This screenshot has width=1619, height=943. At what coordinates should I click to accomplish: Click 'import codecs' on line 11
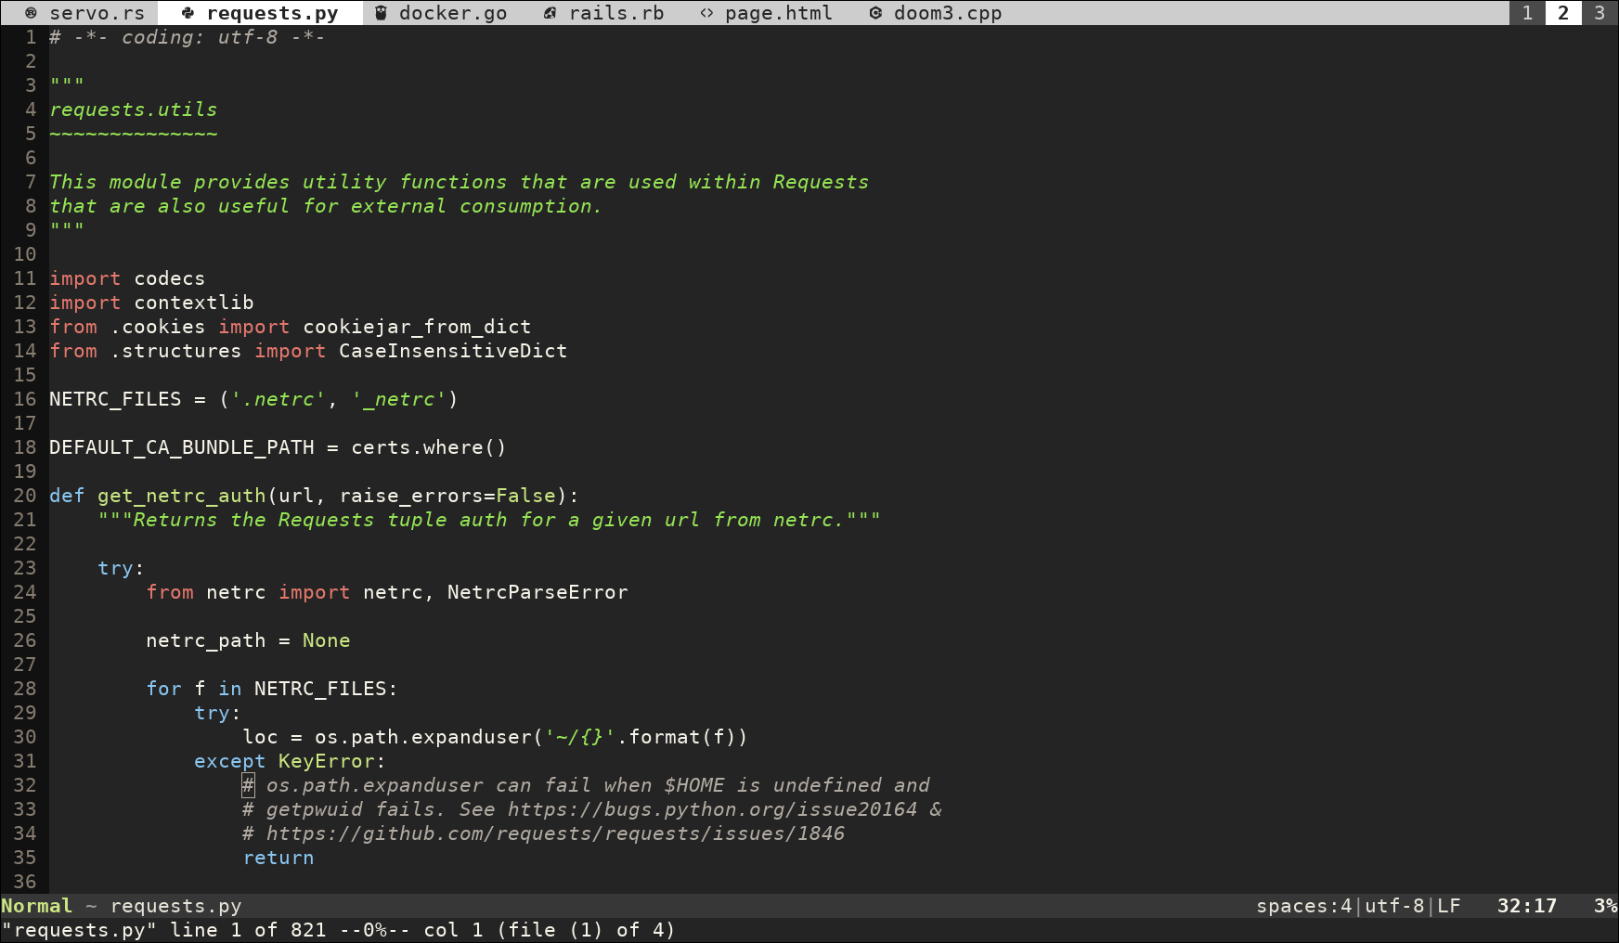click(x=127, y=278)
